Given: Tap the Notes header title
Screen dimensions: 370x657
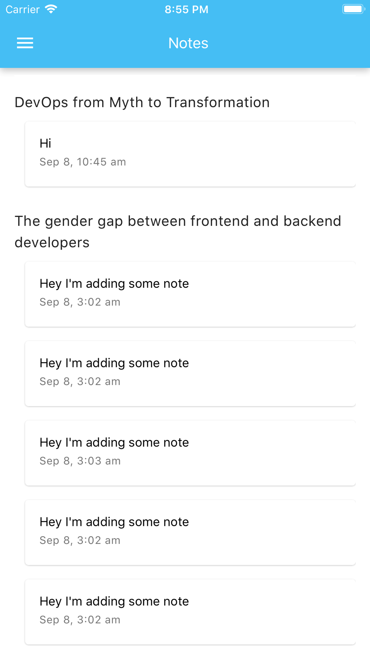Looking at the screenshot, I should pyautogui.click(x=188, y=43).
